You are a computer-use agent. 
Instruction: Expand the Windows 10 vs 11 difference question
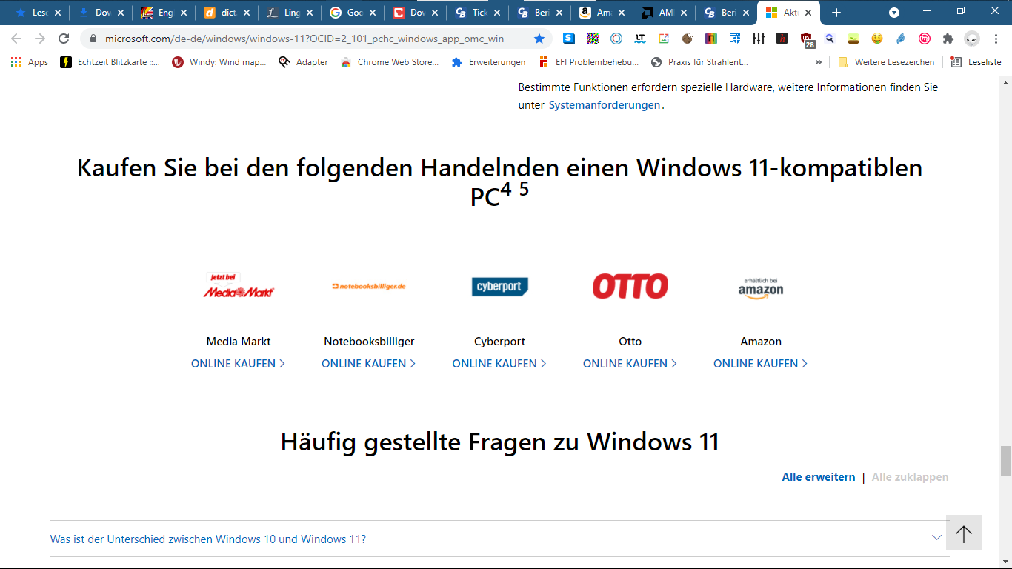[x=499, y=539]
